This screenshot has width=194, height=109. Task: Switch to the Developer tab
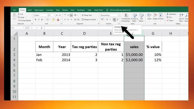[81, 10]
